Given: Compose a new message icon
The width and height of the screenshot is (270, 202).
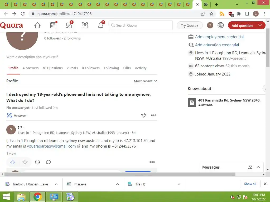Looking at the screenshot, I should [250, 167].
